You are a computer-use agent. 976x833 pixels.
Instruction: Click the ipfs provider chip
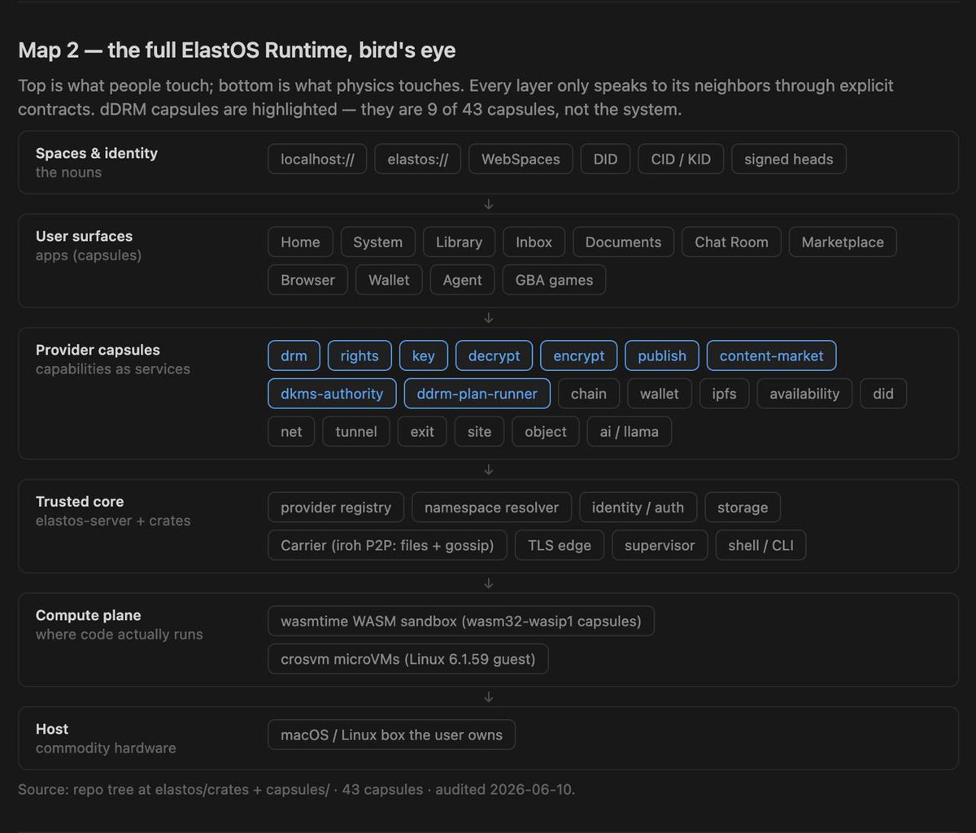point(724,393)
